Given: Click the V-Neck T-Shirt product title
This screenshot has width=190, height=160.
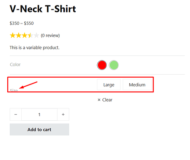Looking at the screenshot, I should coord(43,9).
